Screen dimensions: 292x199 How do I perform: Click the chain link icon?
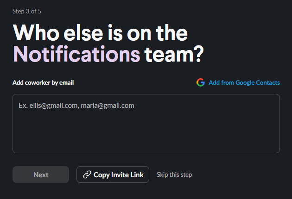point(87,175)
